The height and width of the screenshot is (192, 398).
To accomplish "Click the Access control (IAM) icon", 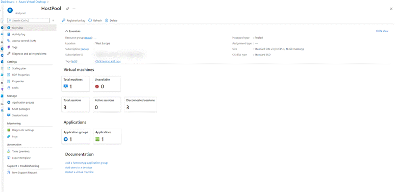I will (x=9, y=41).
